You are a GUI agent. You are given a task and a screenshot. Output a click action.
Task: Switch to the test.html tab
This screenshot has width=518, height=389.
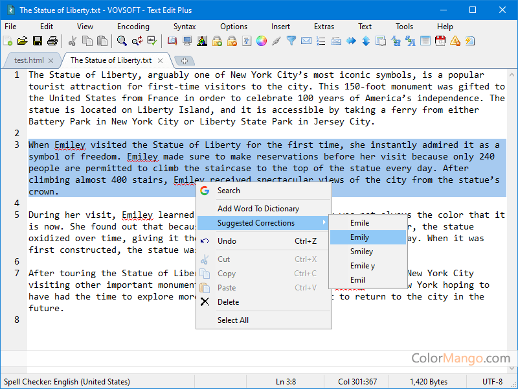click(30, 60)
